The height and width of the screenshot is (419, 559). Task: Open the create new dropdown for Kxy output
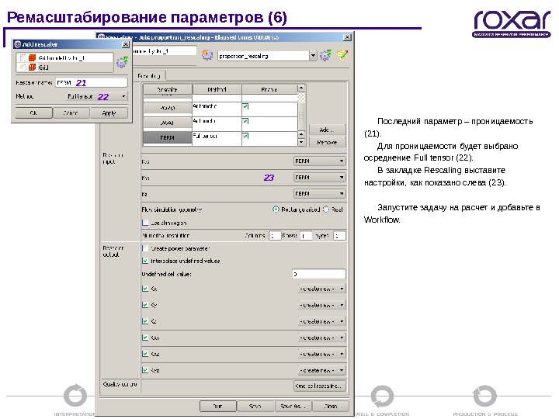click(x=322, y=338)
